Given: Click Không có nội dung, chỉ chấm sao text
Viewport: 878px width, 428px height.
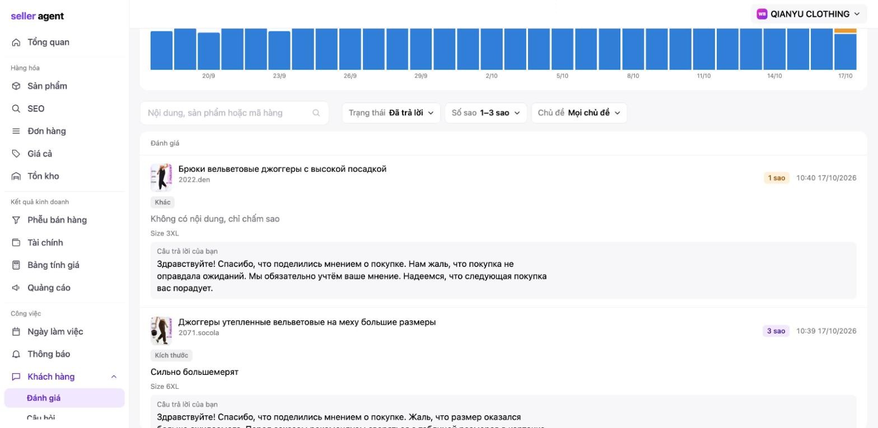Looking at the screenshot, I should coord(215,219).
